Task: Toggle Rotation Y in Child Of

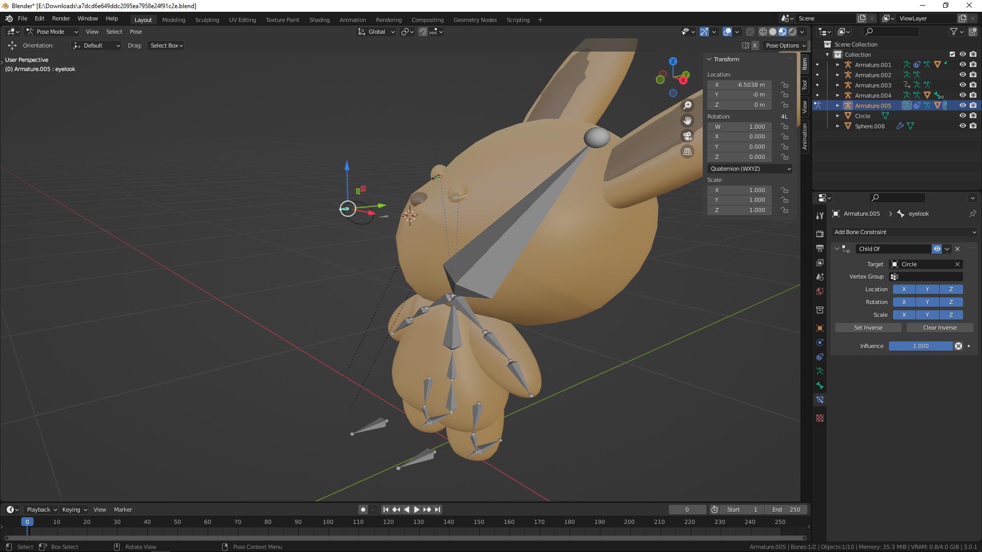Action: (927, 302)
